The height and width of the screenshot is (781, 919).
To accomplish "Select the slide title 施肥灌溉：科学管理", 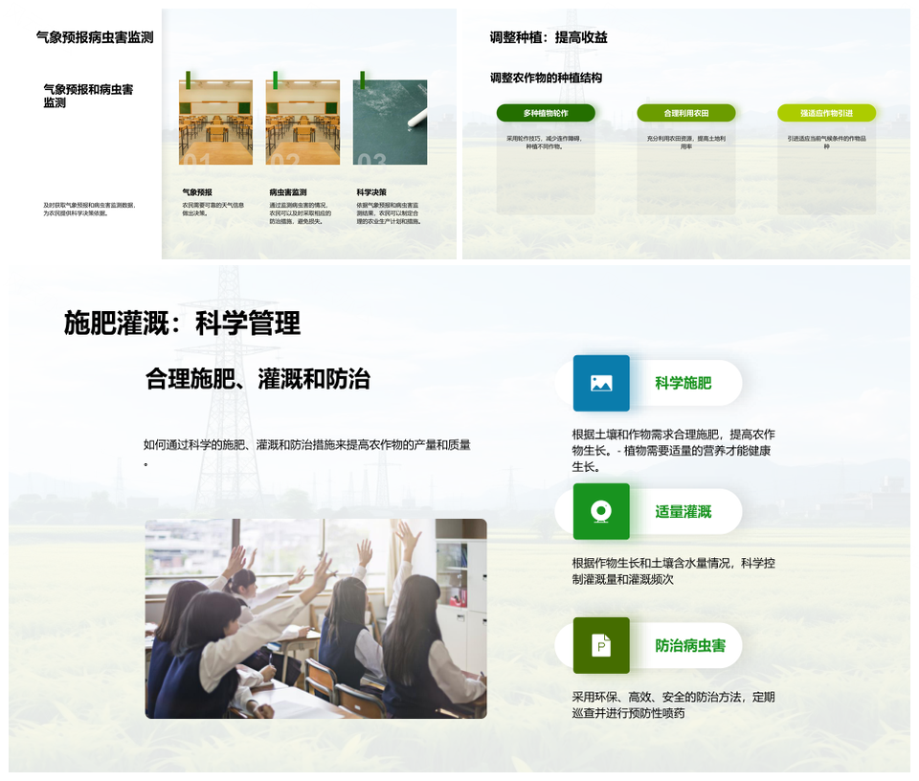I will pos(182,324).
